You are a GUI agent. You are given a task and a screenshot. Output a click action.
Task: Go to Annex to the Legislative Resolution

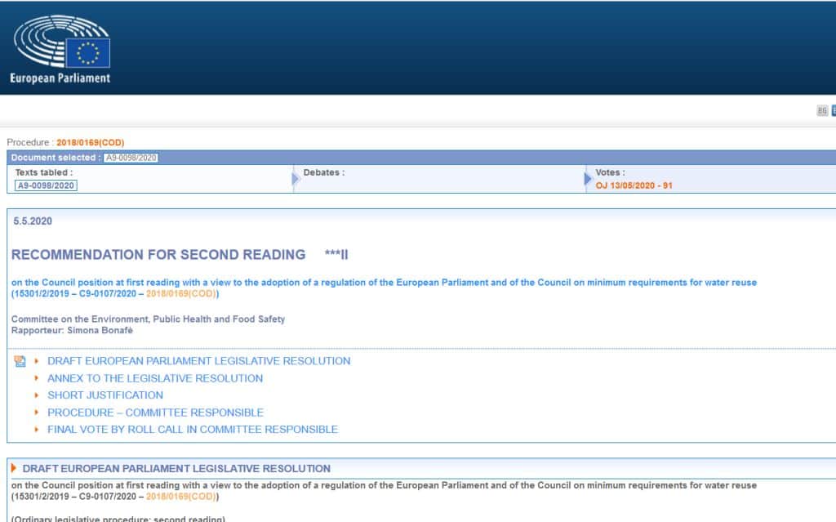point(155,378)
